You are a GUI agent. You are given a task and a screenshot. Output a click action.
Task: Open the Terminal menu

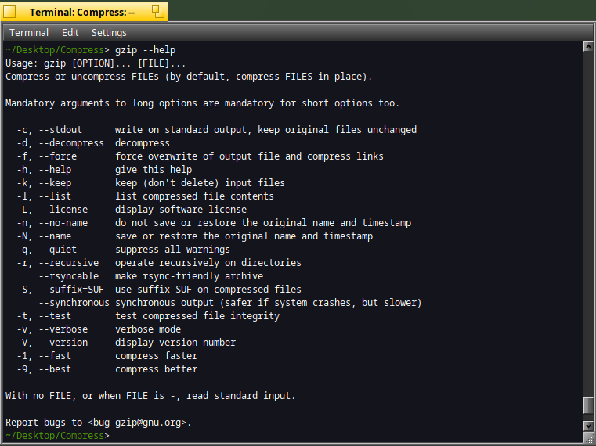click(x=29, y=33)
